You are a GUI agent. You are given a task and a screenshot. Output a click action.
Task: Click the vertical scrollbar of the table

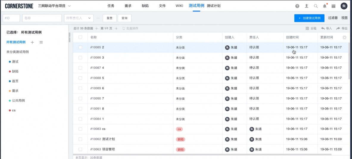pyautogui.click(x=349, y=62)
